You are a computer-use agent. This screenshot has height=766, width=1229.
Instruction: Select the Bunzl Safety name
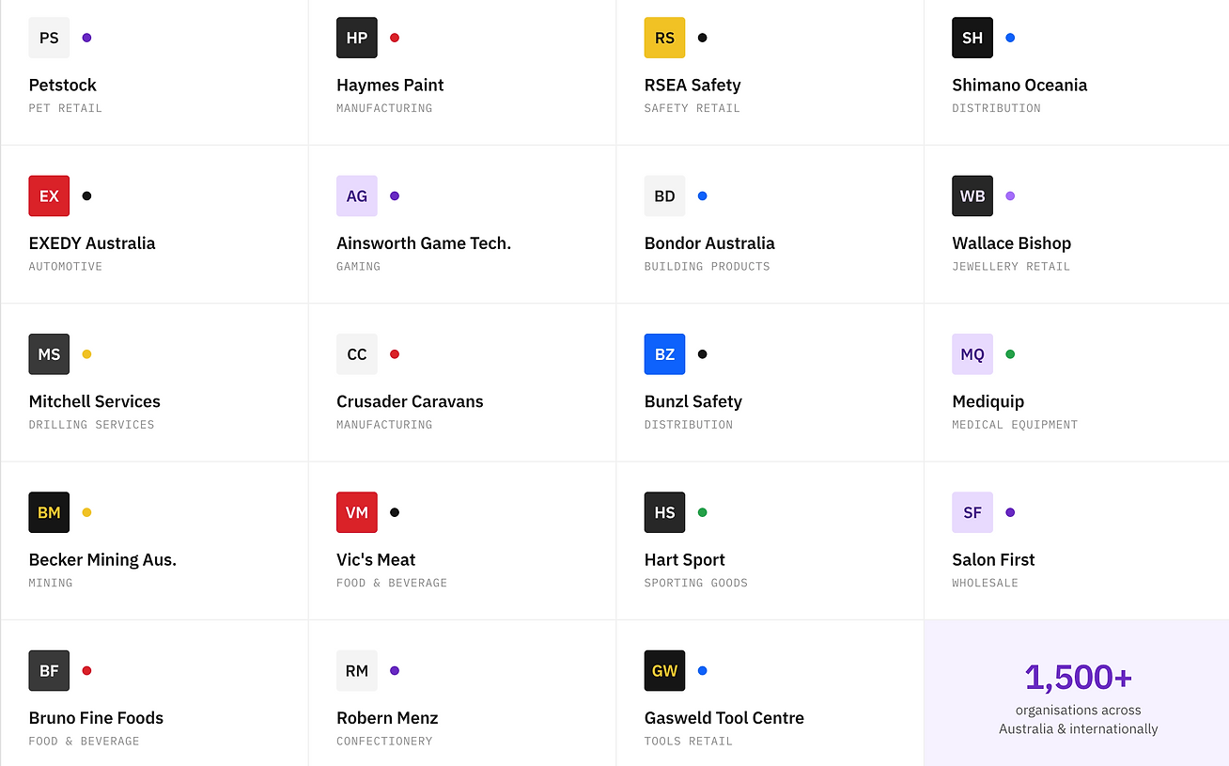point(693,401)
